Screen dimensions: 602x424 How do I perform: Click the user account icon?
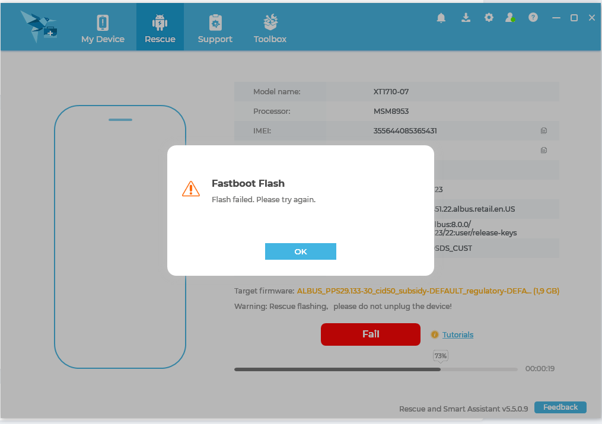tap(510, 17)
